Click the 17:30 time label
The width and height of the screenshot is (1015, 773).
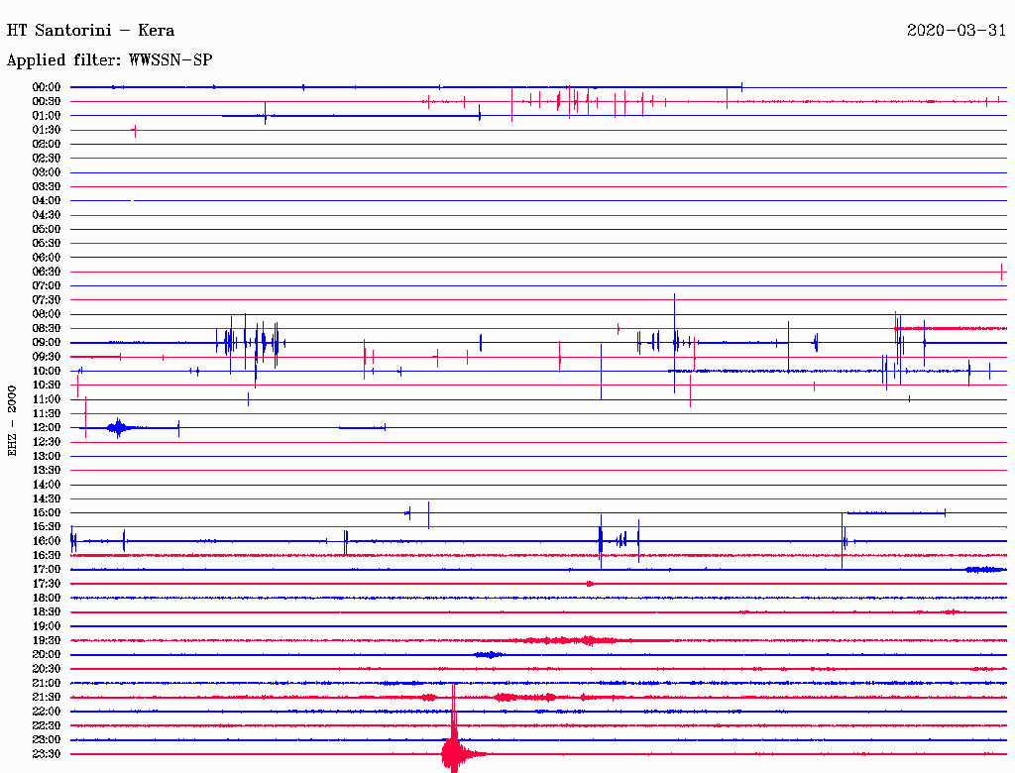(x=47, y=584)
